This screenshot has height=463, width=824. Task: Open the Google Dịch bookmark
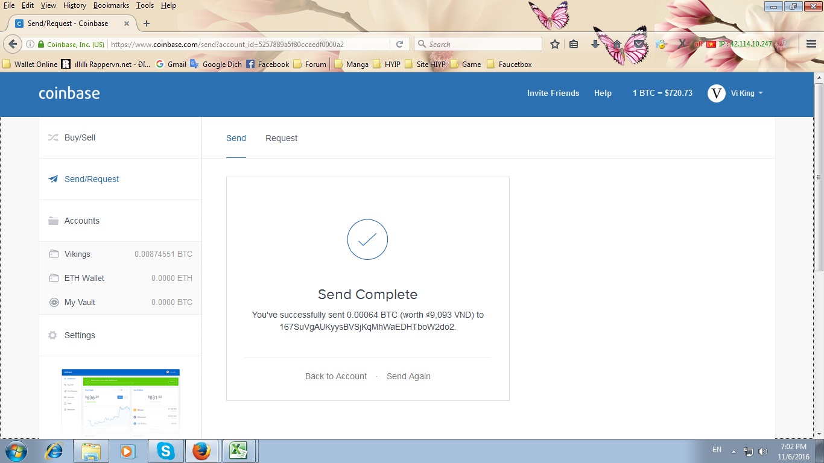216,64
